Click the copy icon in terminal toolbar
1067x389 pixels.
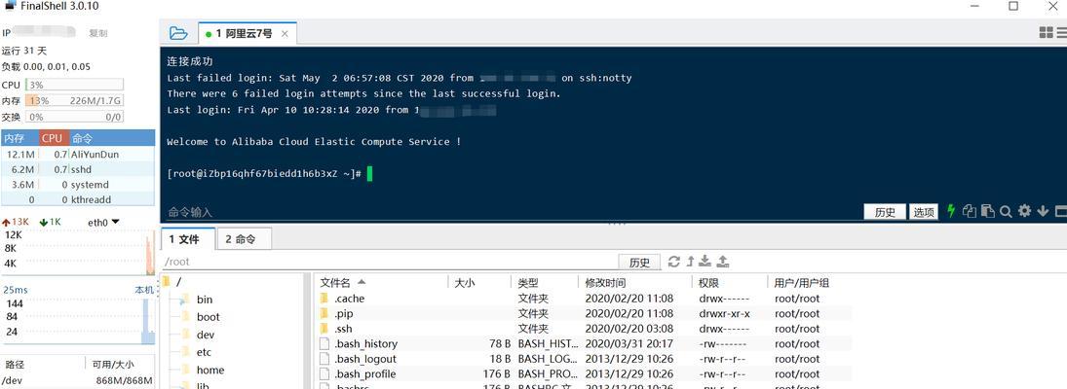969,211
